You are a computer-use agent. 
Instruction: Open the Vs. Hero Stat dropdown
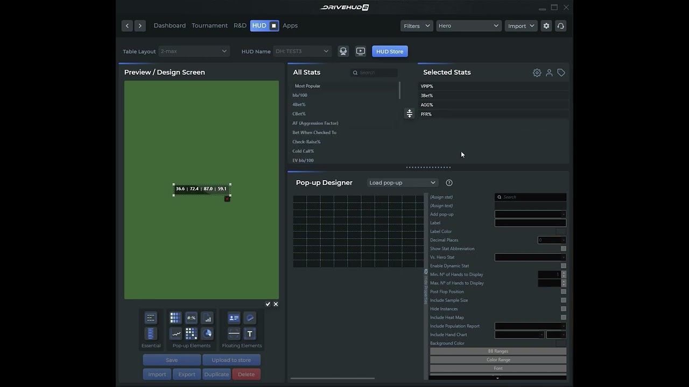(x=530, y=257)
